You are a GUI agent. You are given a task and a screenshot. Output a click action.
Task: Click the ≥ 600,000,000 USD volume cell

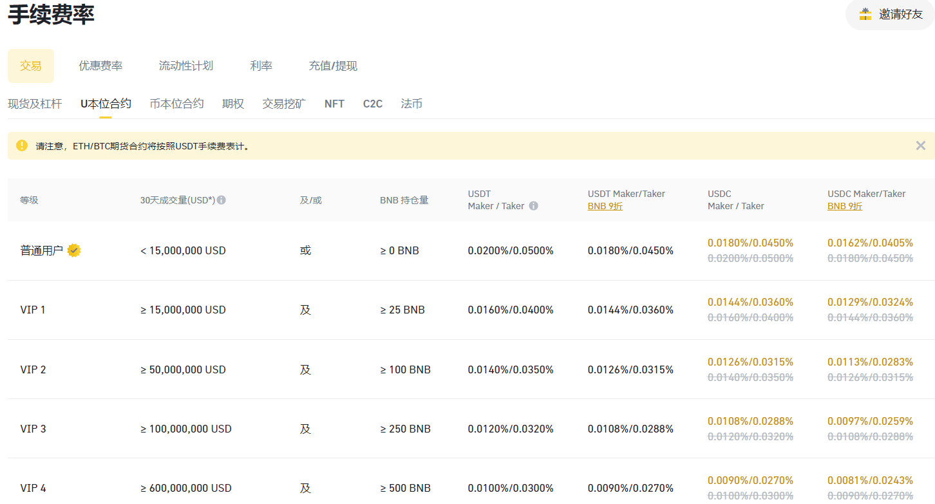coord(185,488)
